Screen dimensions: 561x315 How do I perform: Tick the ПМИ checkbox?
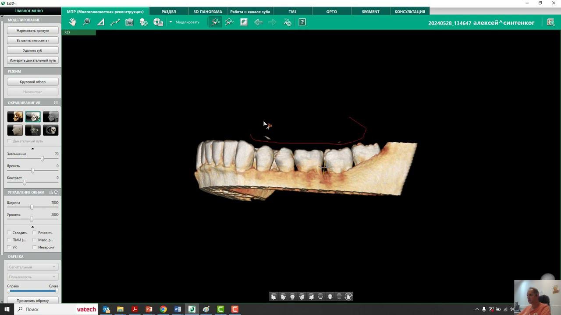tap(9, 240)
